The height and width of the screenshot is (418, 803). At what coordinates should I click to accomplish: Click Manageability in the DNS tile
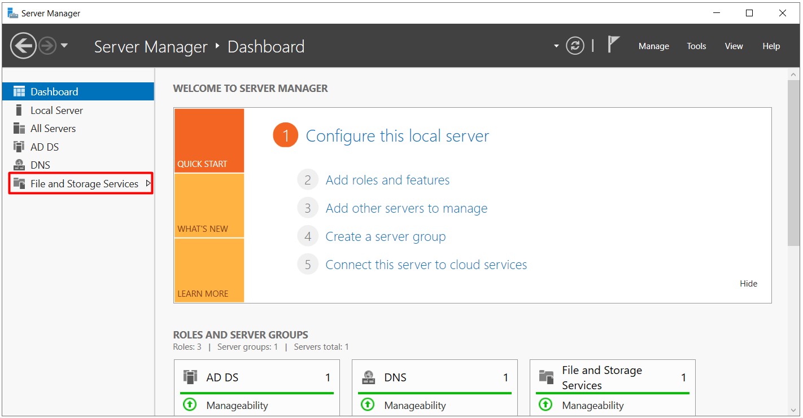[x=415, y=405]
